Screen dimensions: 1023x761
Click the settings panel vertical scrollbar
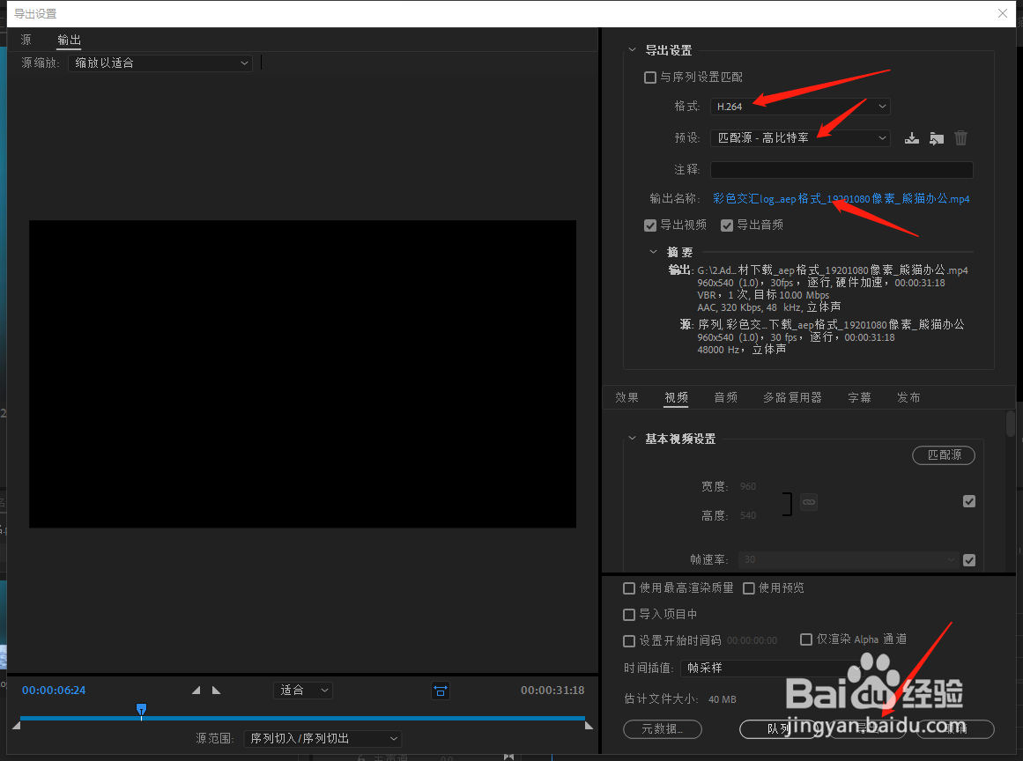[1010, 424]
